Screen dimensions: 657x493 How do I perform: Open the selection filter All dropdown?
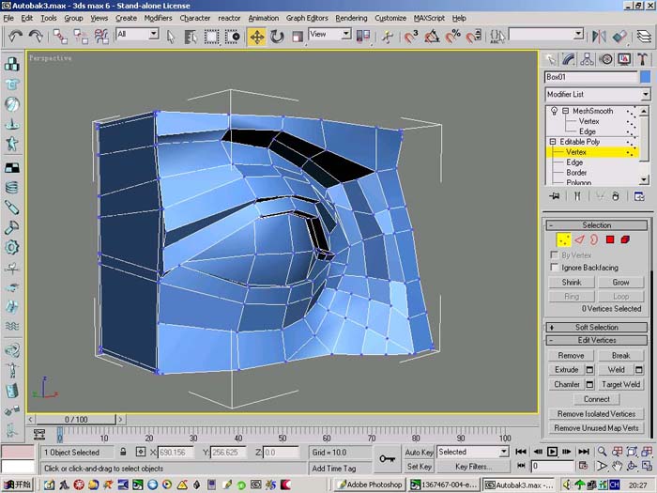tap(137, 34)
